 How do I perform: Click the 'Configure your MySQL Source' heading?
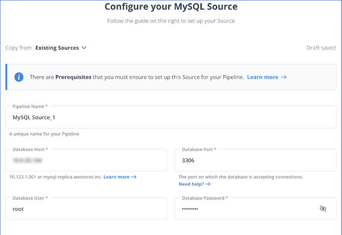tap(171, 6)
